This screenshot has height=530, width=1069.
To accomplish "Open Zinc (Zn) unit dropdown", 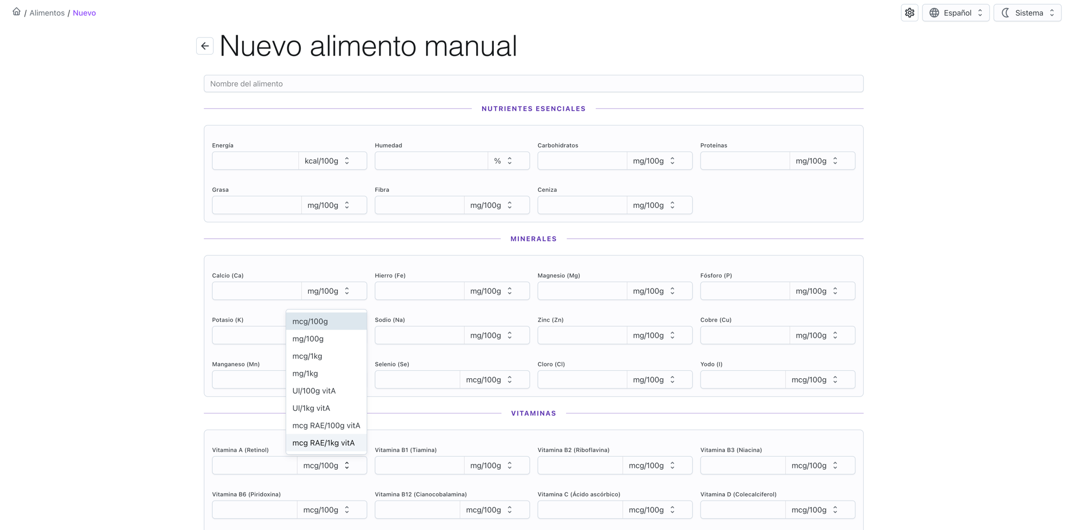I will pyautogui.click(x=659, y=336).
